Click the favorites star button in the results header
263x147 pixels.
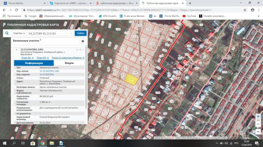(83, 41)
